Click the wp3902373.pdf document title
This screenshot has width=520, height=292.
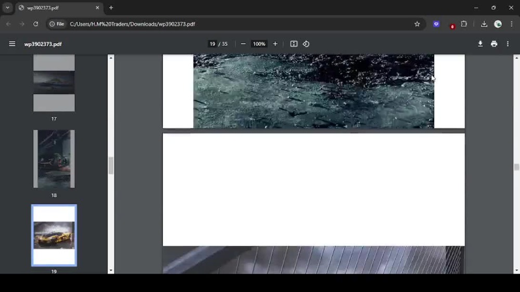click(x=43, y=44)
